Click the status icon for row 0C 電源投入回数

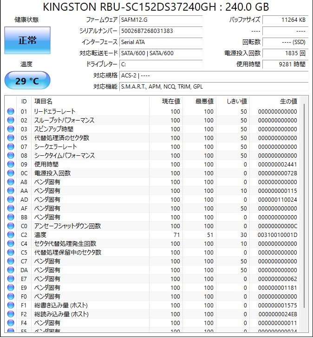click(x=11, y=173)
